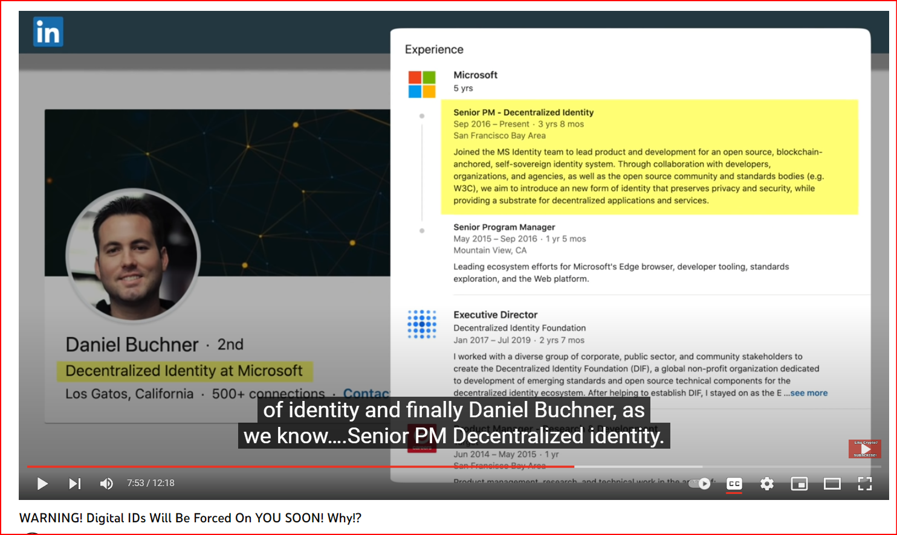Click the caption subtitle text
The image size is (897, 535).
(453, 423)
